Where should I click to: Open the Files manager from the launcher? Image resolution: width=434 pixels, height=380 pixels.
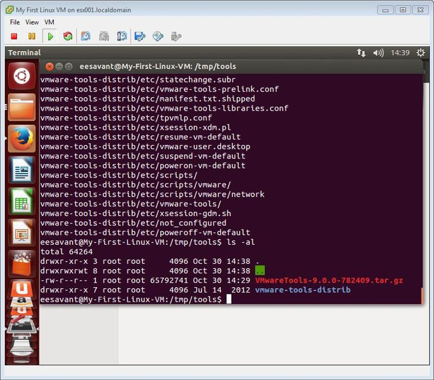click(22, 107)
